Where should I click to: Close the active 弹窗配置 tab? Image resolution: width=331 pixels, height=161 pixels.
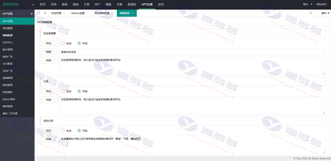coord(132,13)
